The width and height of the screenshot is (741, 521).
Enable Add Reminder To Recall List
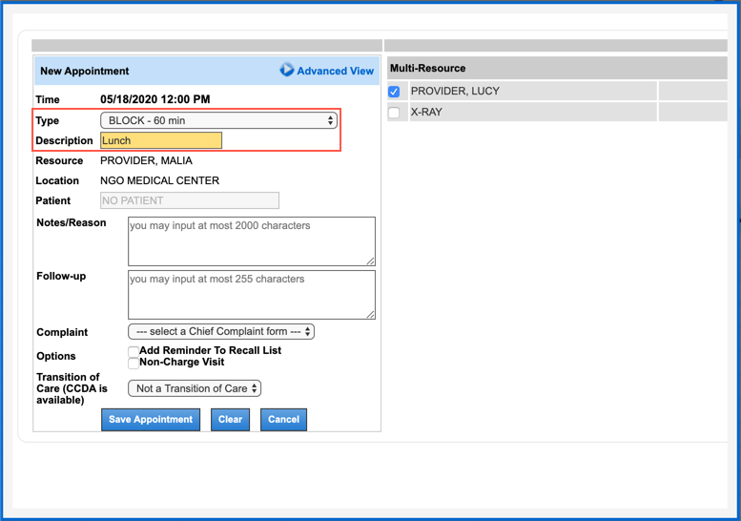[x=134, y=351]
